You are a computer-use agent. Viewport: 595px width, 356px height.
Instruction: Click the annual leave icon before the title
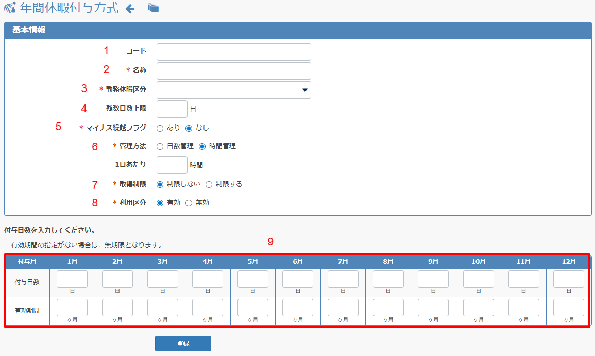(10, 7)
